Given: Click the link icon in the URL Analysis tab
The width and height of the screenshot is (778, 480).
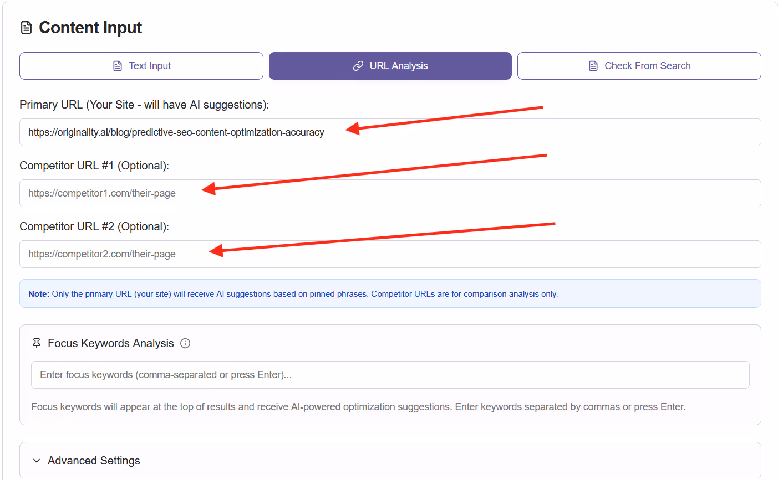Looking at the screenshot, I should coord(358,65).
